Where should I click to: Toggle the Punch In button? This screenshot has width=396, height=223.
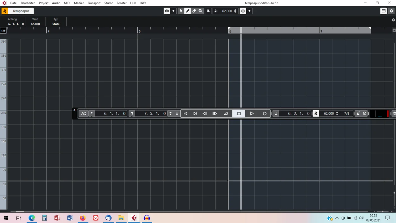pos(170,113)
